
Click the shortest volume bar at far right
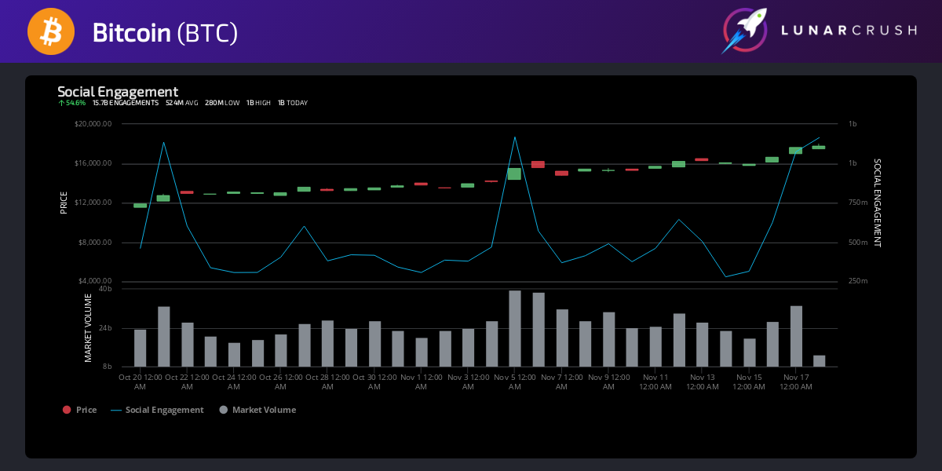pos(820,361)
